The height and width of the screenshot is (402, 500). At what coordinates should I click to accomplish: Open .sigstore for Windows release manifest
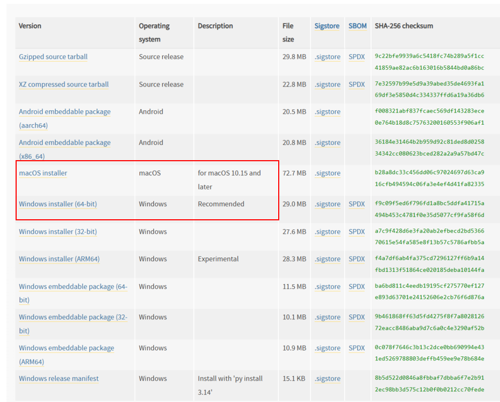[x=328, y=379]
